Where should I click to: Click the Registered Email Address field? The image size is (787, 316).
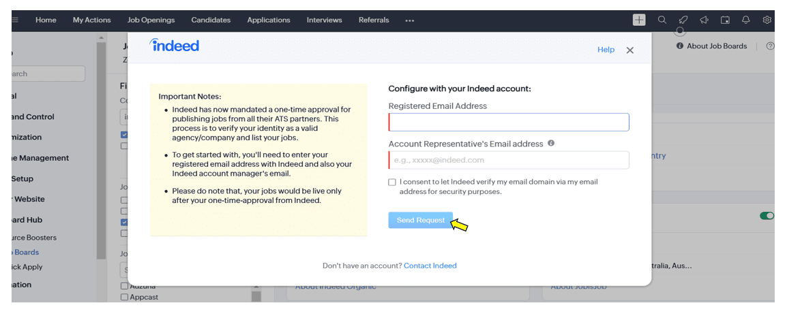coord(509,123)
